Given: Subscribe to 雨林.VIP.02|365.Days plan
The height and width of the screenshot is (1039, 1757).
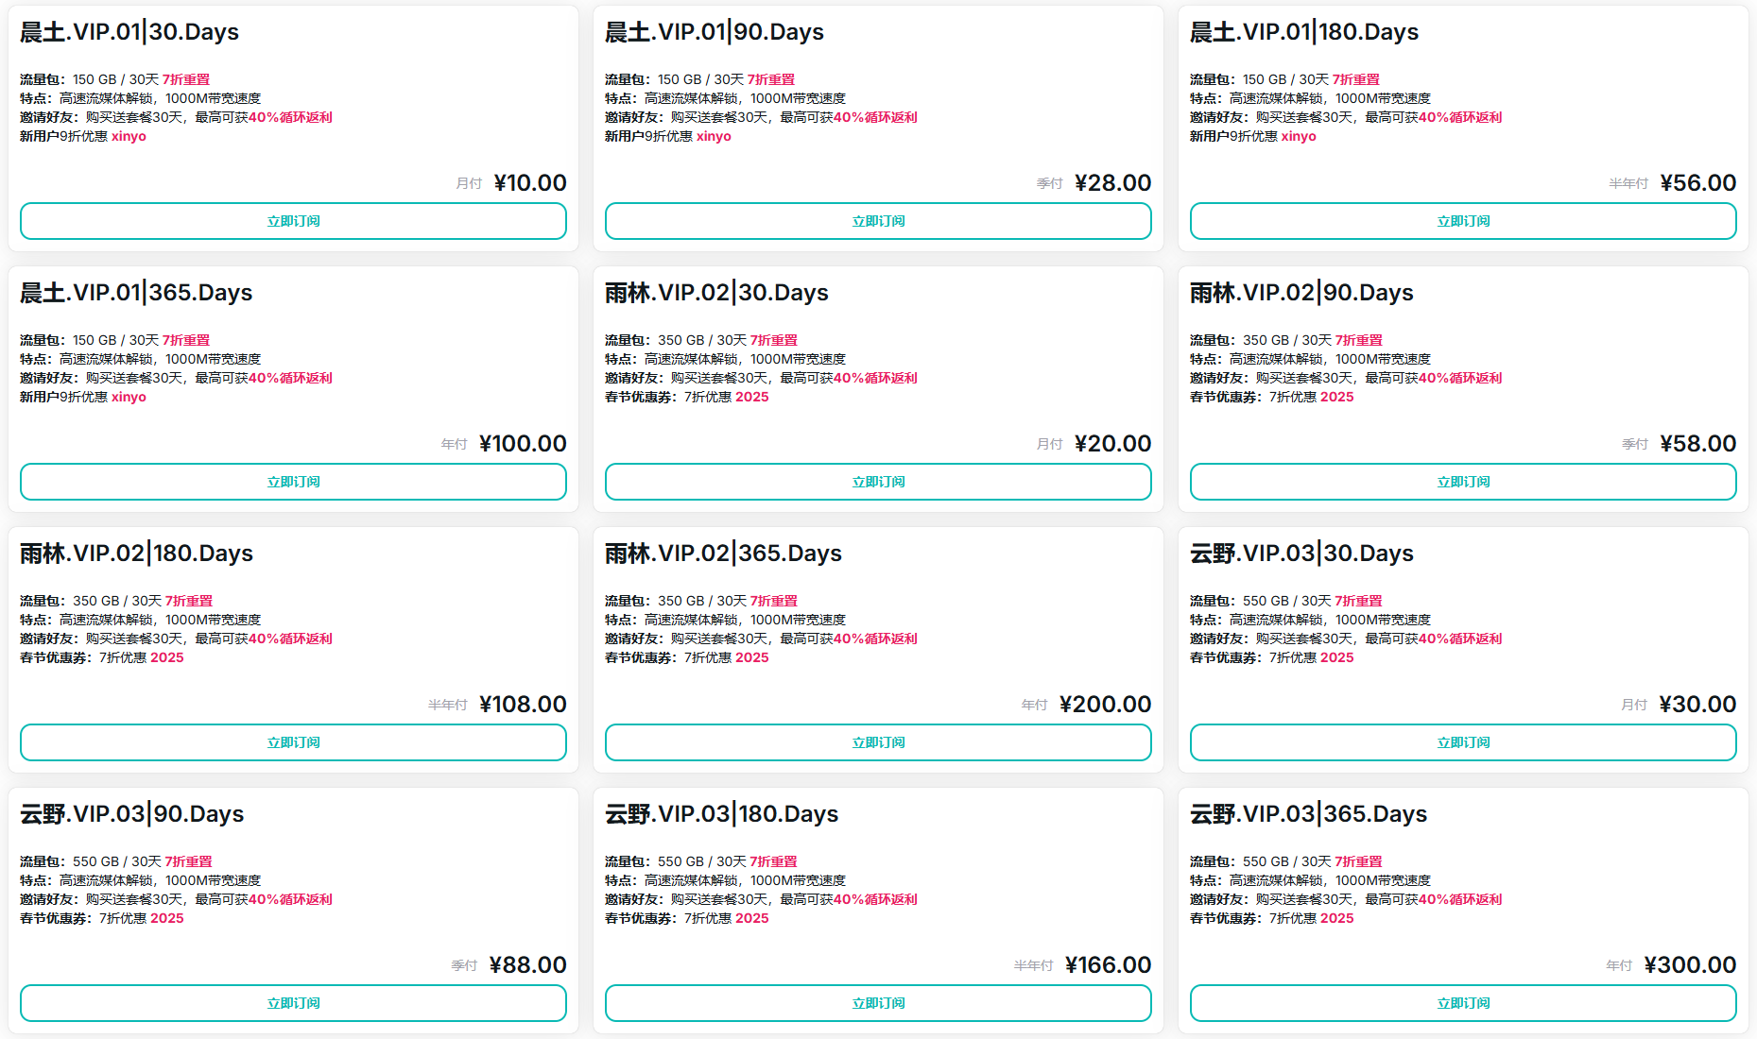Looking at the screenshot, I should 878,742.
